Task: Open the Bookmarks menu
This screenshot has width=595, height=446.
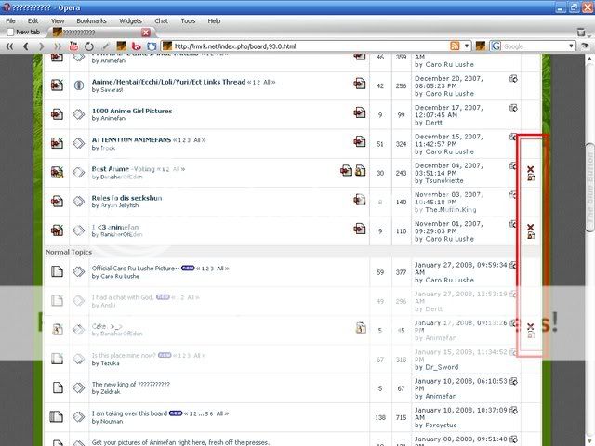Action: tap(91, 20)
